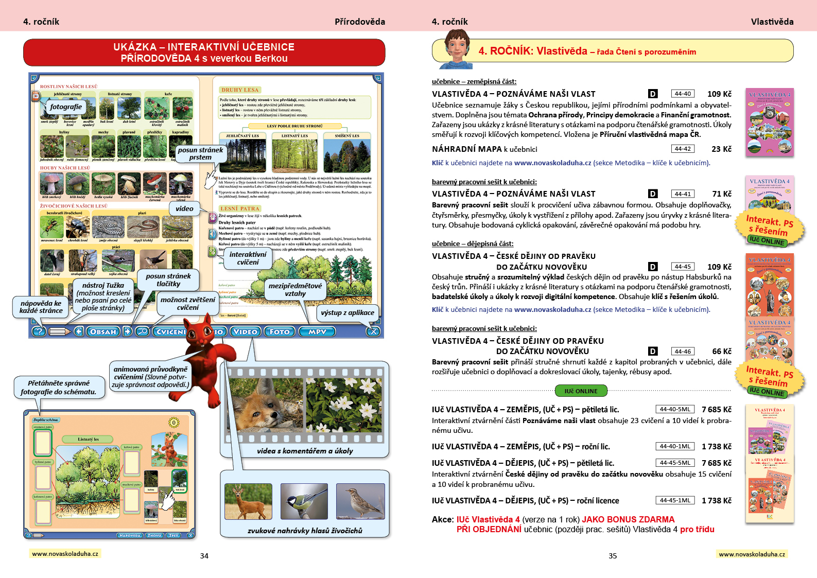This screenshot has height=578, width=817.
Task: Open the Obsah contents button
Action: pos(103,331)
